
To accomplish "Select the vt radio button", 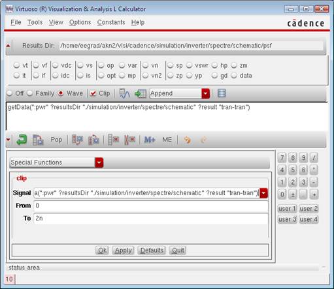I will (16, 65).
